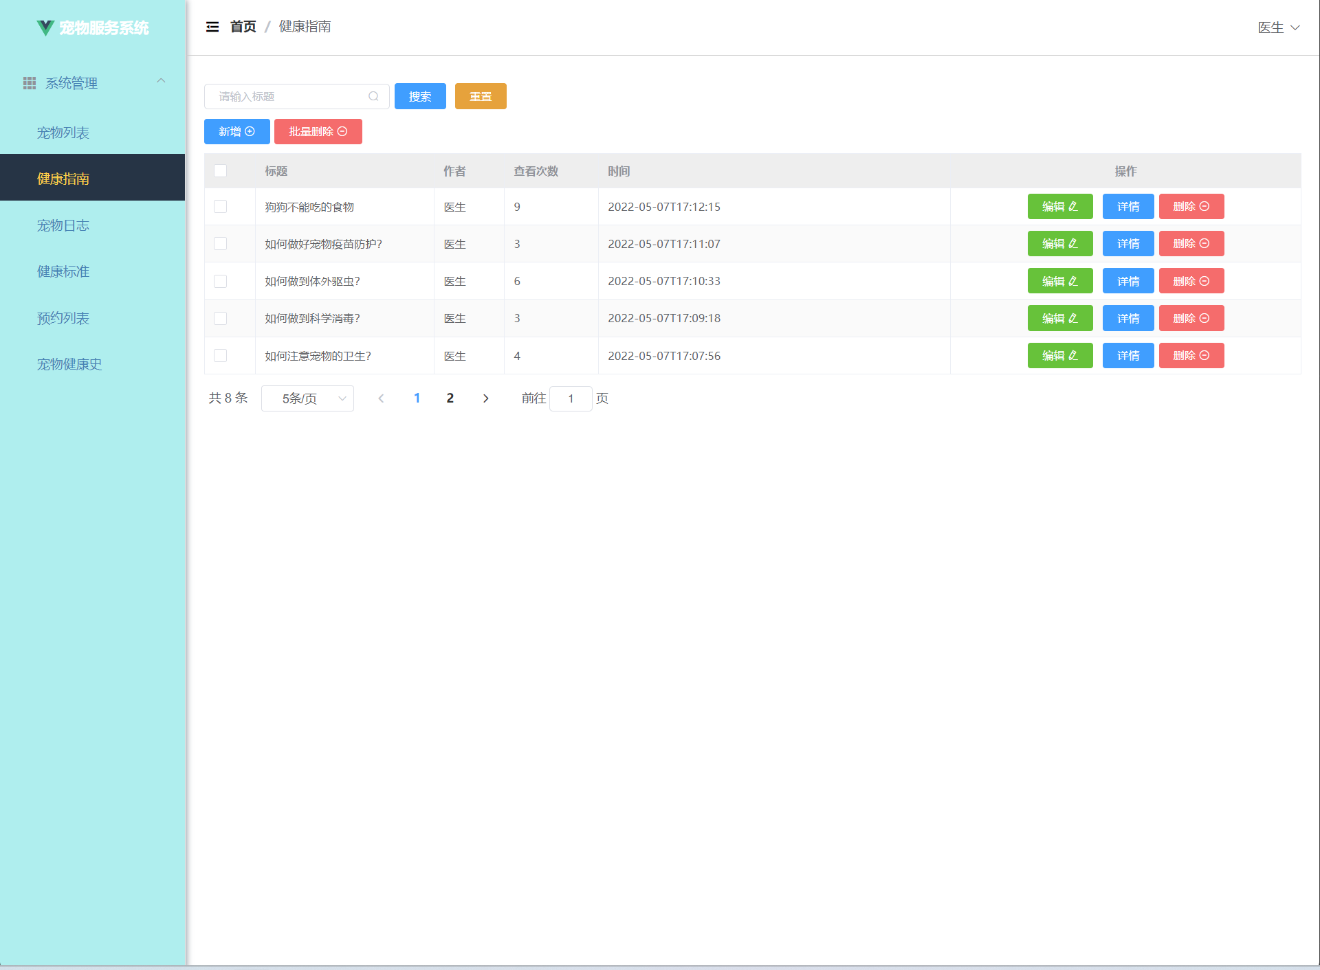
Task: Open the 5条/页 page size dropdown
Action: 307,398
